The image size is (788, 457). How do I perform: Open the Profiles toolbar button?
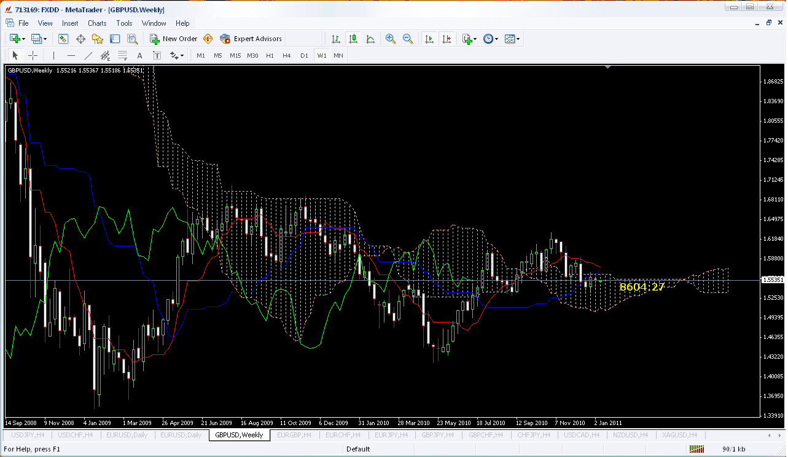pyautogui.click(x=36, y=39)
